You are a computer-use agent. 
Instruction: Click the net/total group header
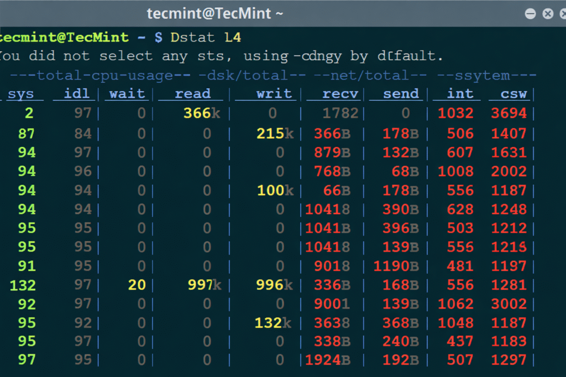click(x=370, y=75)
